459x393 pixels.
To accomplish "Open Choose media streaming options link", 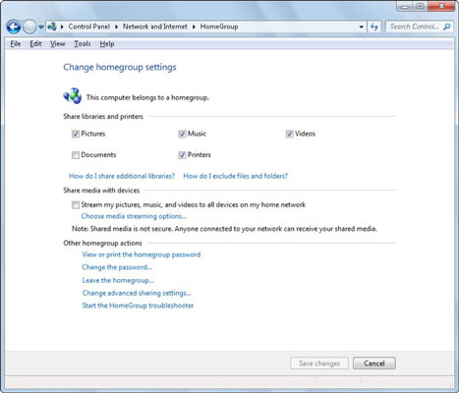I will (x=134, y=216).
